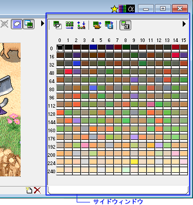
Task: Click the sort palette colors icon
Action: (x=81, y=25)
